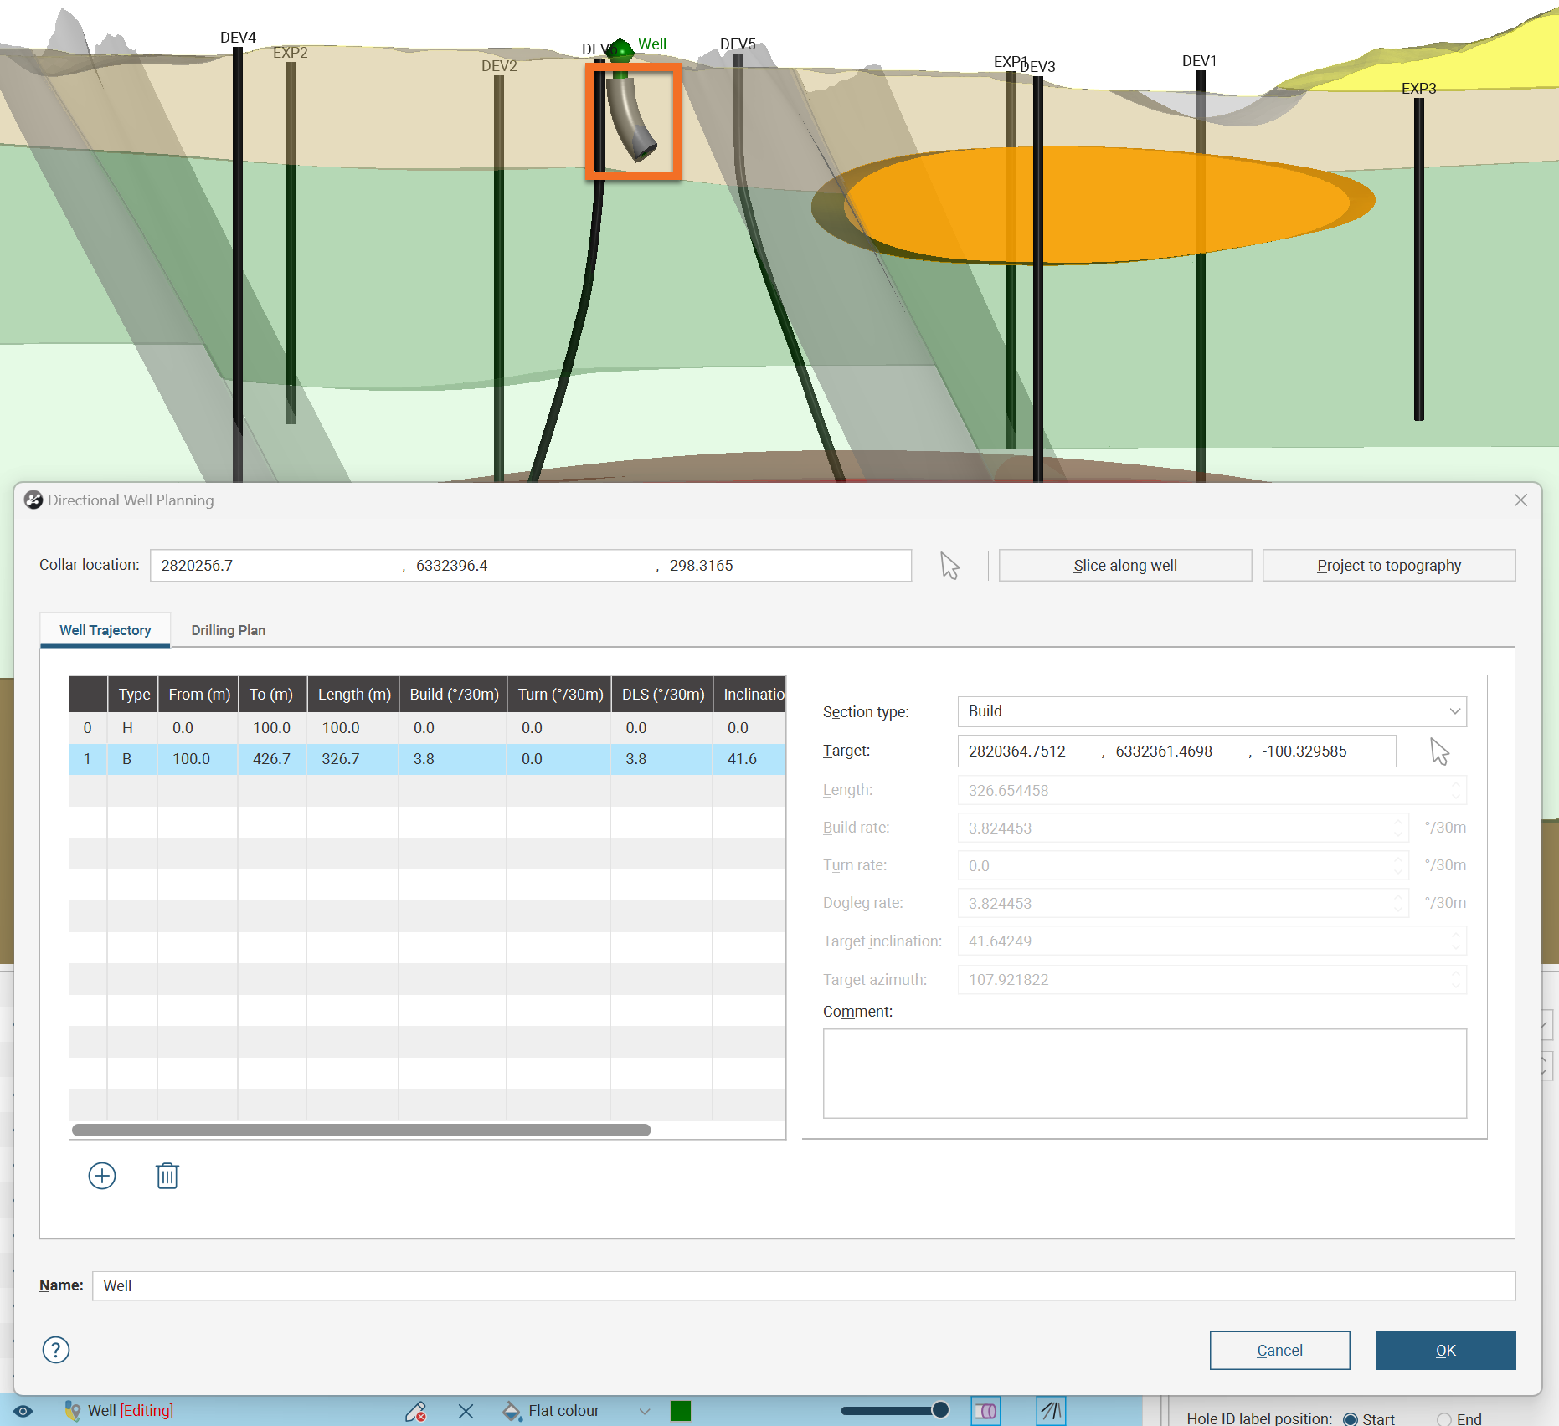Click into the well Name field
The width and height of the screenshot is (1559, 1426).
click(803, 1285)
